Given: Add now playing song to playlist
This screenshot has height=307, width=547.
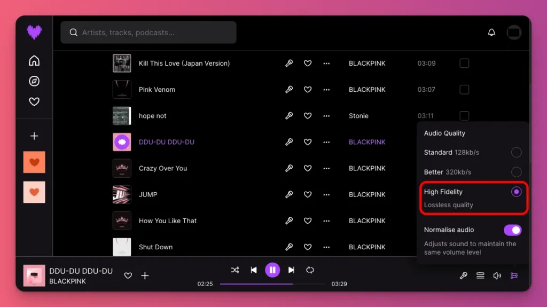Looking at the screenshot, I should [145, 275].
